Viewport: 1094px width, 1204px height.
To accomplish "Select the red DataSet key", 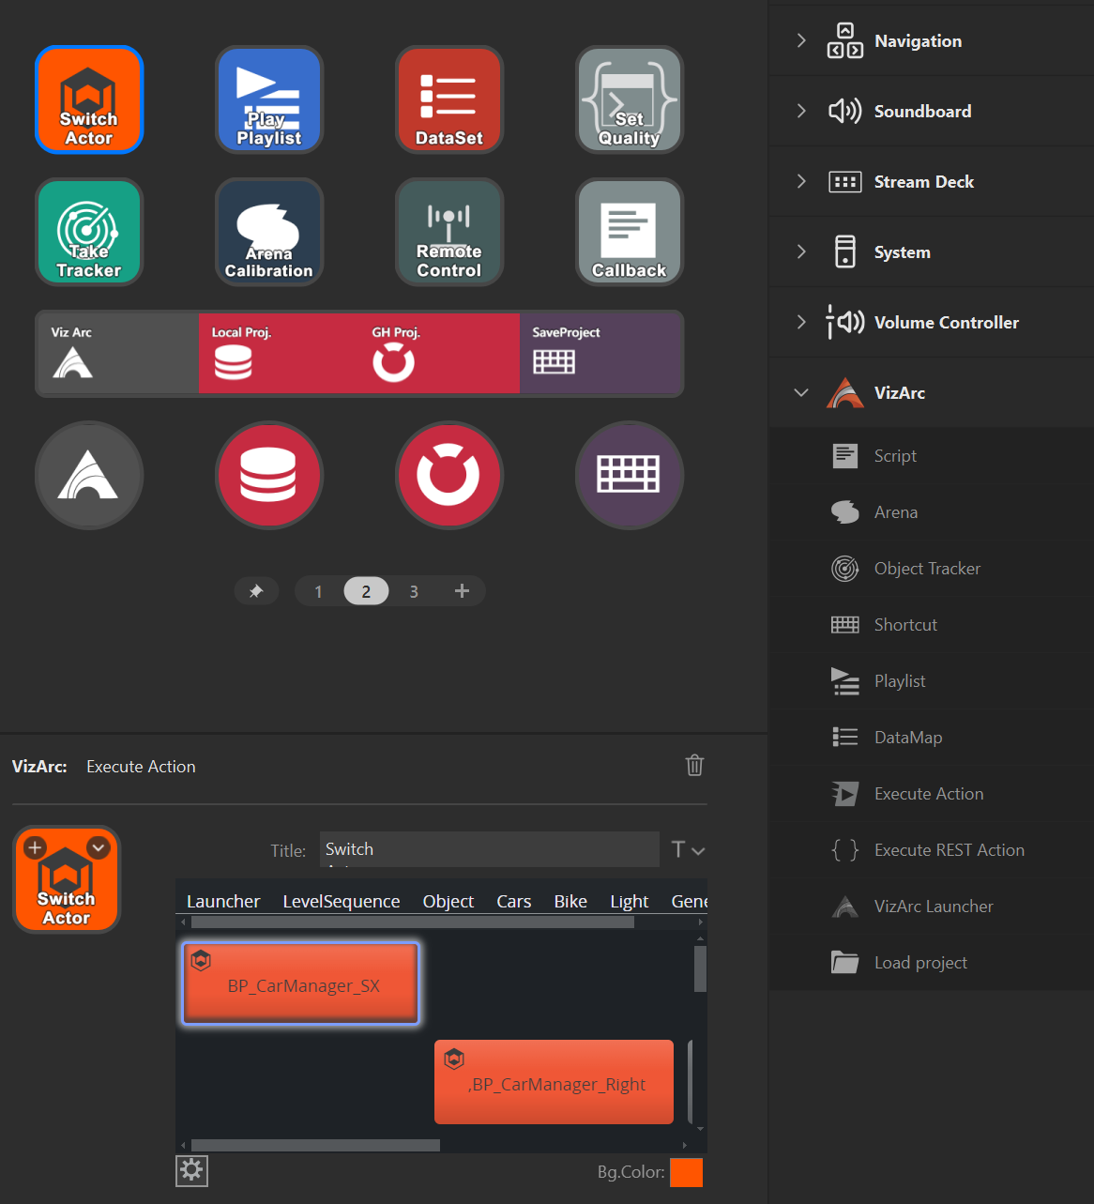I will tap(449, 99).
